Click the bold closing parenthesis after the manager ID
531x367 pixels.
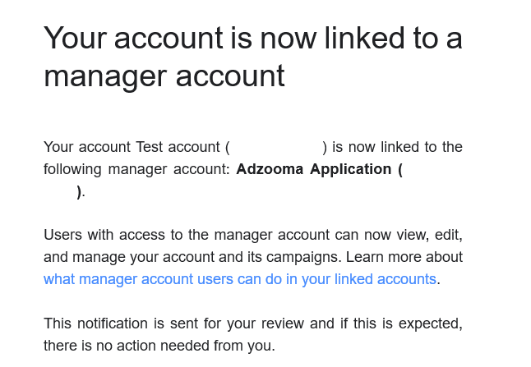pyautogui.click(x=79, y=192)
